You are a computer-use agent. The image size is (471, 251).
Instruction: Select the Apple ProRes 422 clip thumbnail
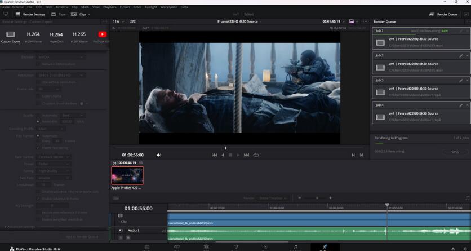[x=127, y=175]
